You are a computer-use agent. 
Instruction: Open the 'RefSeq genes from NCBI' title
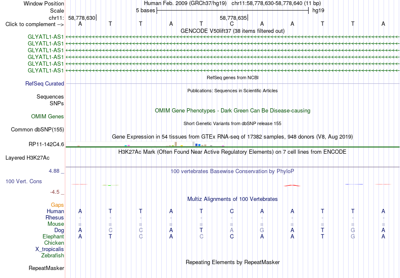(x=232, y=78)
